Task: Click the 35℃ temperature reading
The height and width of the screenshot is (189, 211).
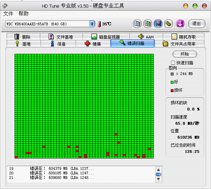Action: [x=107, y=24]
